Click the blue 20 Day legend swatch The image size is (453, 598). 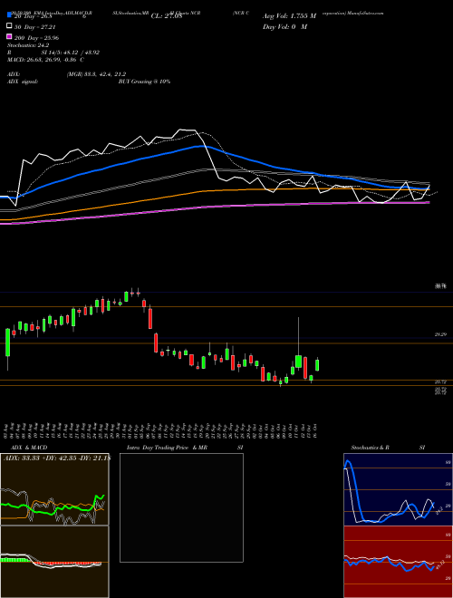[9, 15]
